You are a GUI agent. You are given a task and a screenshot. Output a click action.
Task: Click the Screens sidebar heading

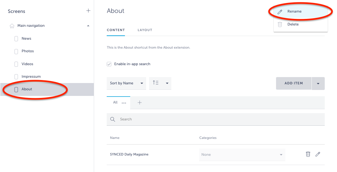17,11
